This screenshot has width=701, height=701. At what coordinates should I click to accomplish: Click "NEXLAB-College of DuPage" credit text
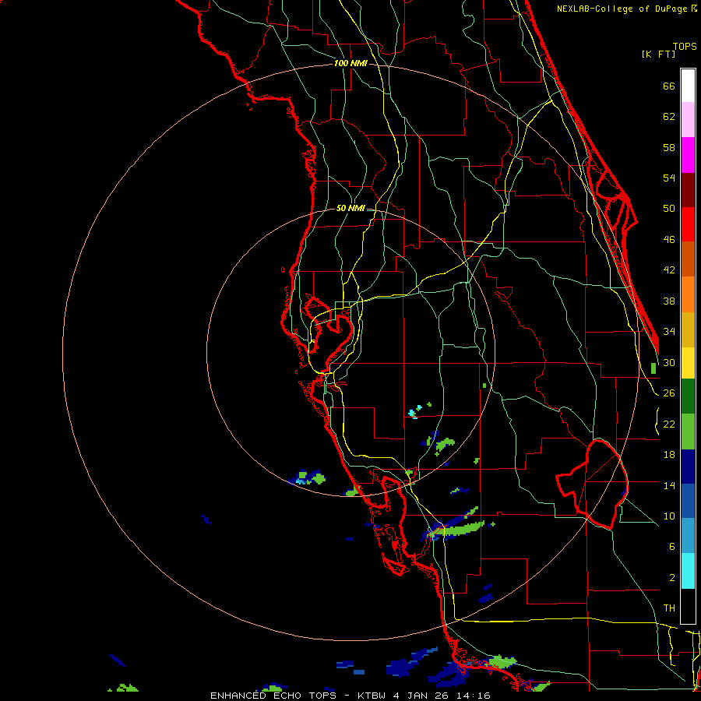(623, 9)
